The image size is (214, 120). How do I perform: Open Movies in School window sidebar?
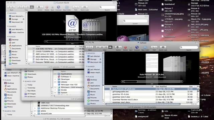93,92
